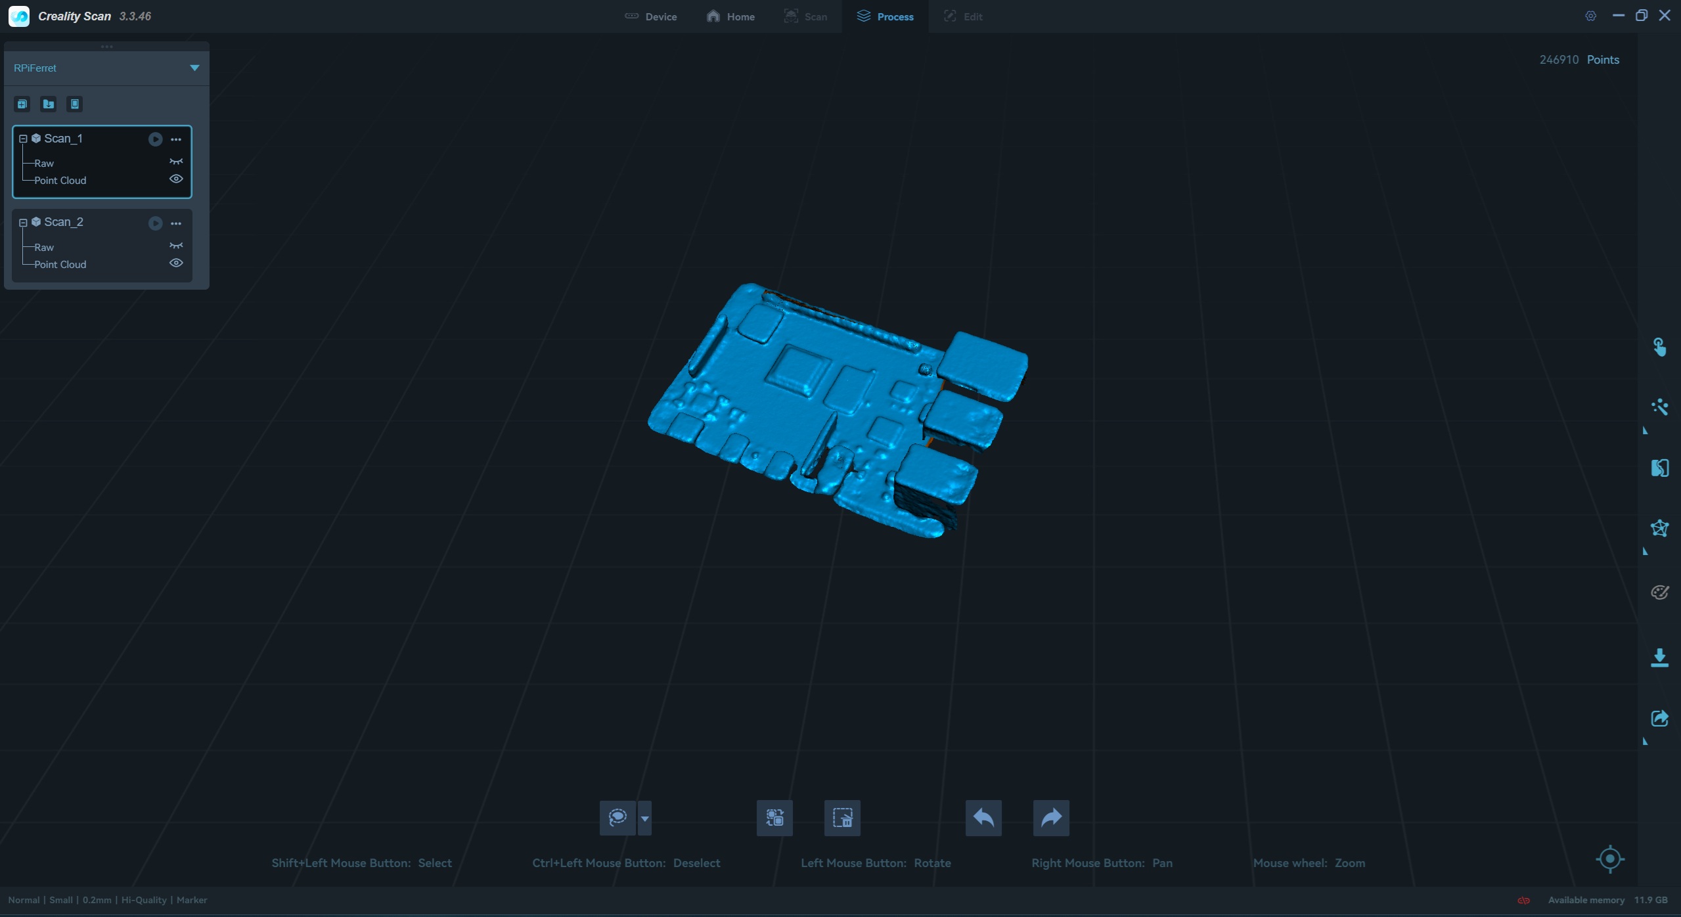This screenshot has width=1681, height=917.
Task: Click the share model icon
Action: point(1659,718)
